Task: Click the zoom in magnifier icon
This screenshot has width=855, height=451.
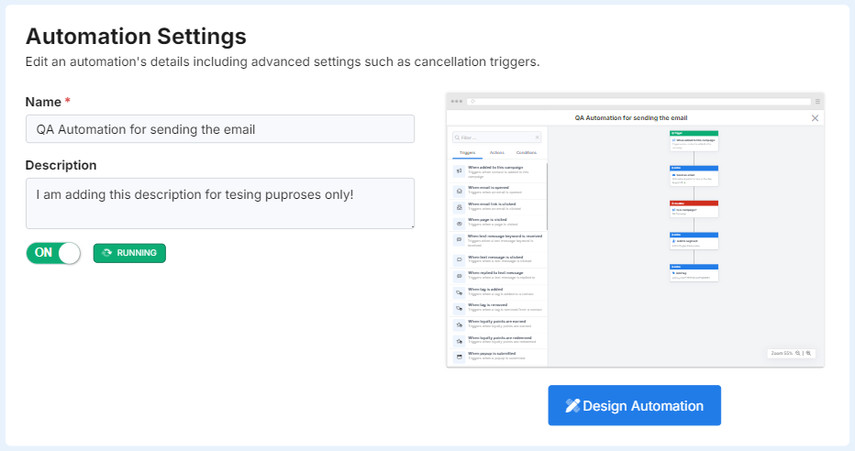Action: pyautogui.click(x=809, y=353)
